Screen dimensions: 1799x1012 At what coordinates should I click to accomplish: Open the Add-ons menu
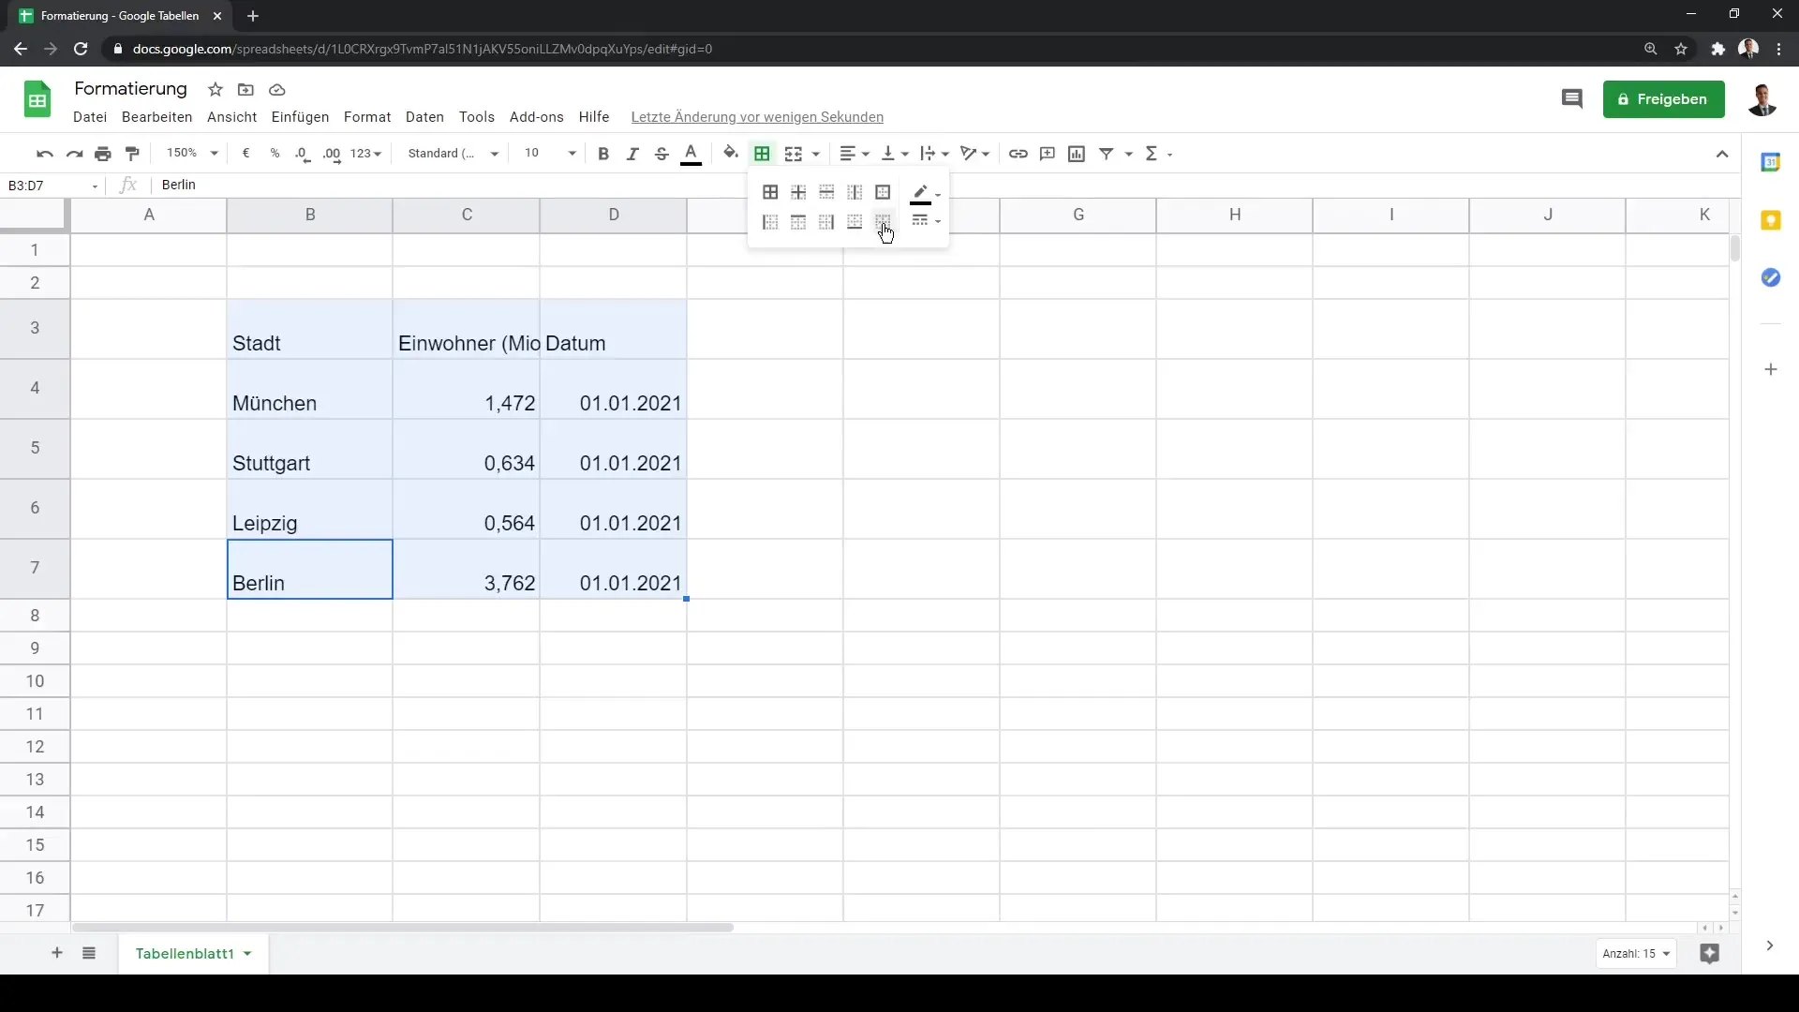tap(537, 117)
